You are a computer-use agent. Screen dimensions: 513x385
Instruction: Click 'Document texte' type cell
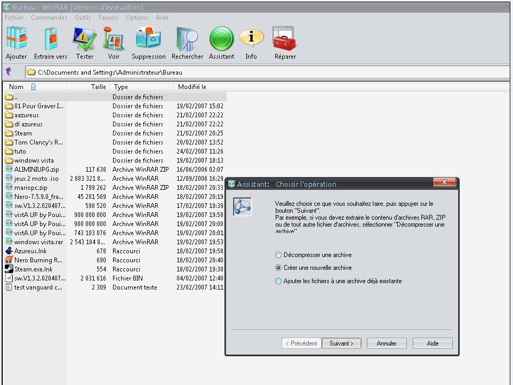click(x=135, y=287)
